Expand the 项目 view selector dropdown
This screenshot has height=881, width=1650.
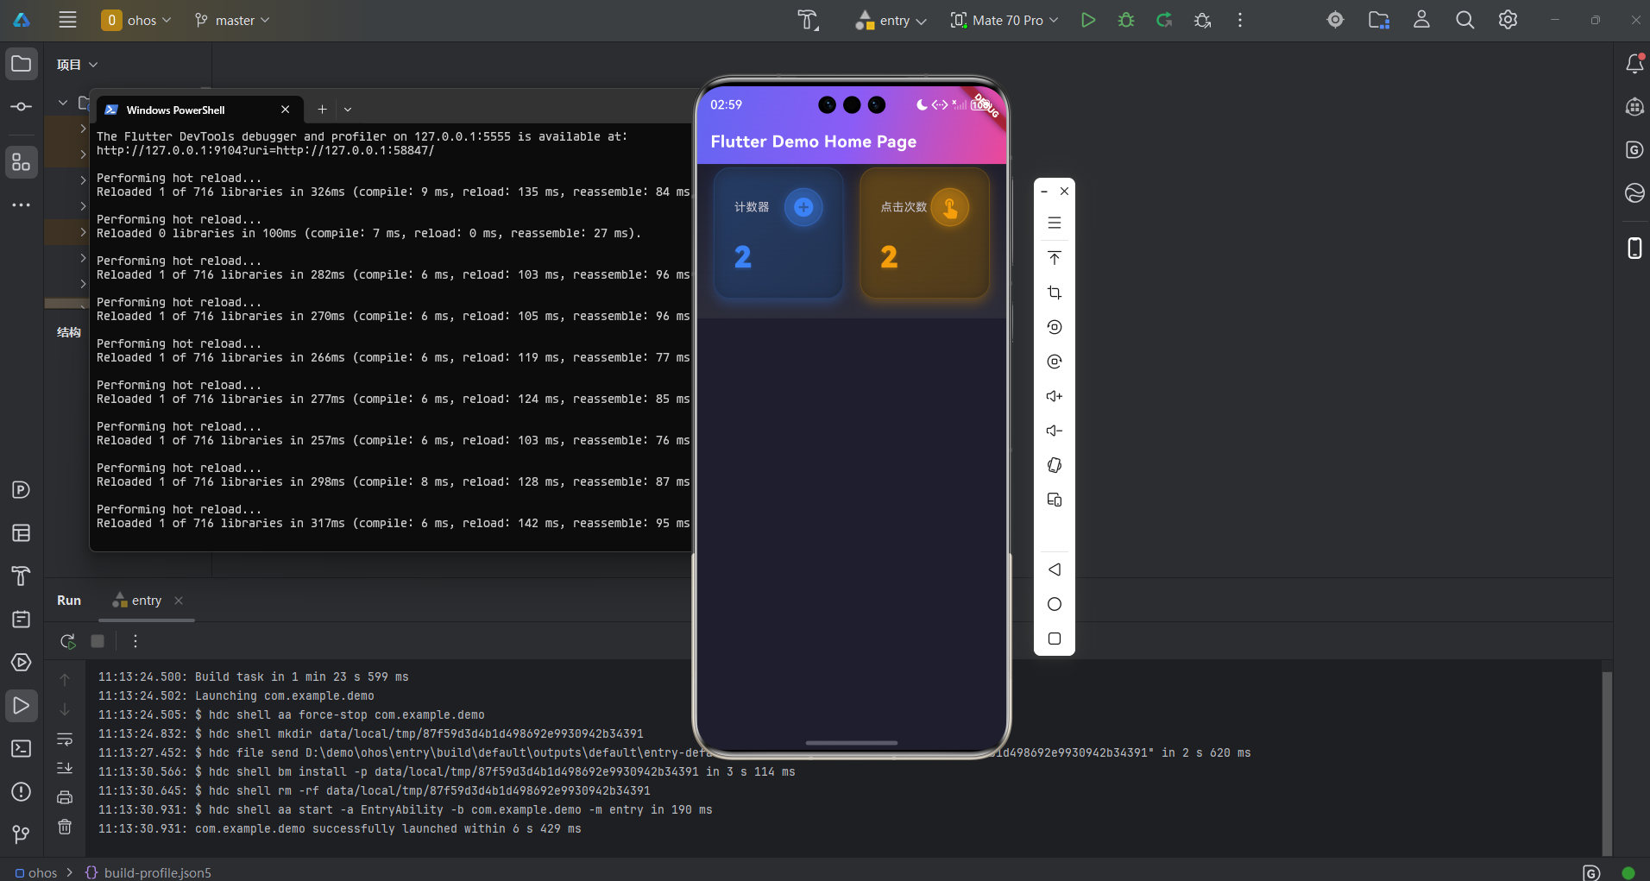[78, 65]
